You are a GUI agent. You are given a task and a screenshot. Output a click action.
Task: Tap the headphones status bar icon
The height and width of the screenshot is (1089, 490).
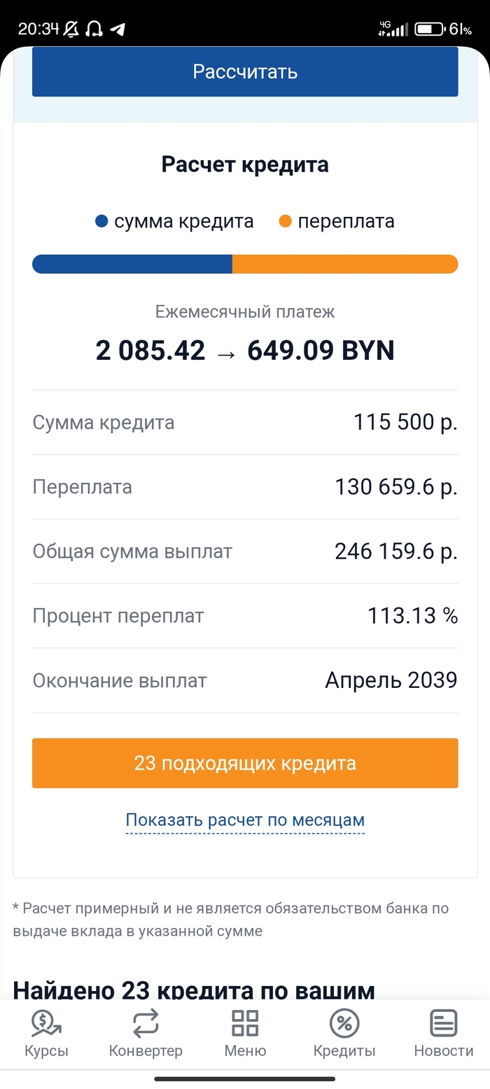[x=94, y=29]
